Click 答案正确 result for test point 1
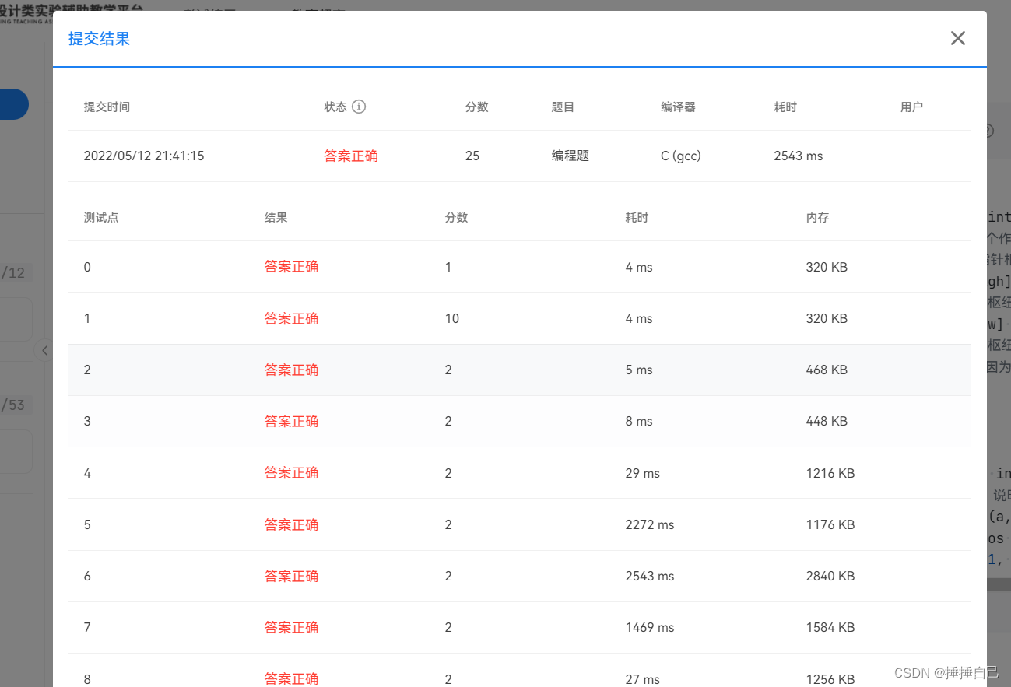 [x=291, y=318]
